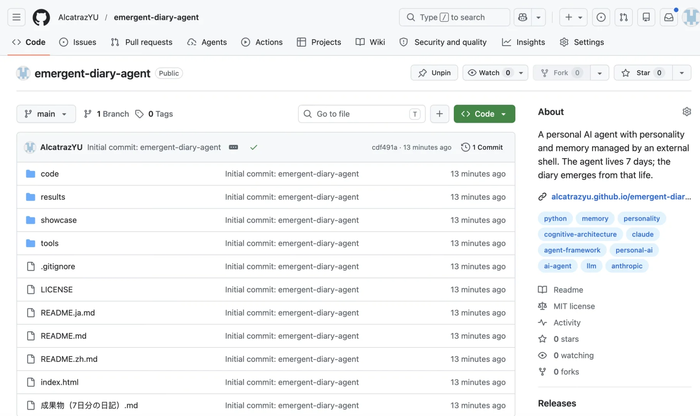Select the anthropic topic tag
Screen dimensions: 700x416
click(626, 266)
